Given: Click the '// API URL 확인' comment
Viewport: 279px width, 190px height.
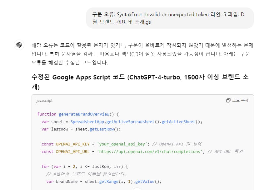Looking at the screenshot, I should (x=225, y=151).
